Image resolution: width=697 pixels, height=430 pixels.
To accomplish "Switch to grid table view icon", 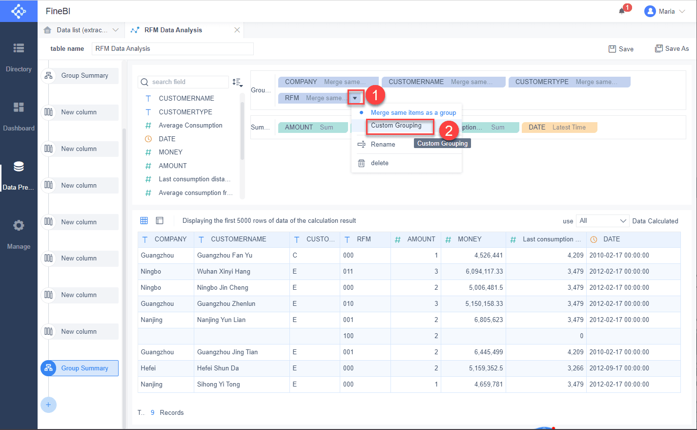I will point(144,220).
